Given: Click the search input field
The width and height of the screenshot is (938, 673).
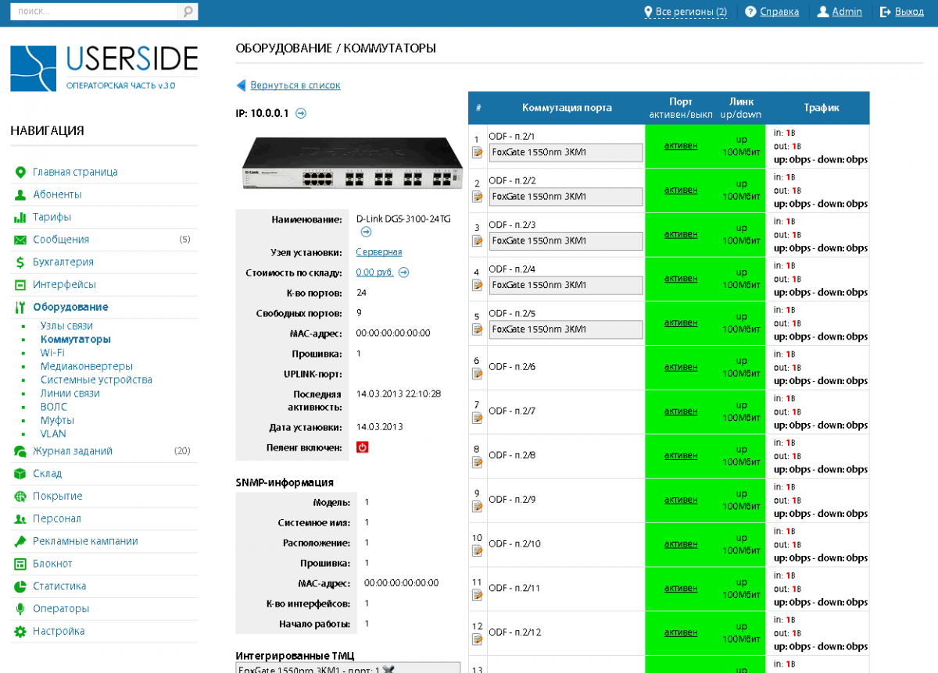Looking at the screenshot, I should [94, 12].
